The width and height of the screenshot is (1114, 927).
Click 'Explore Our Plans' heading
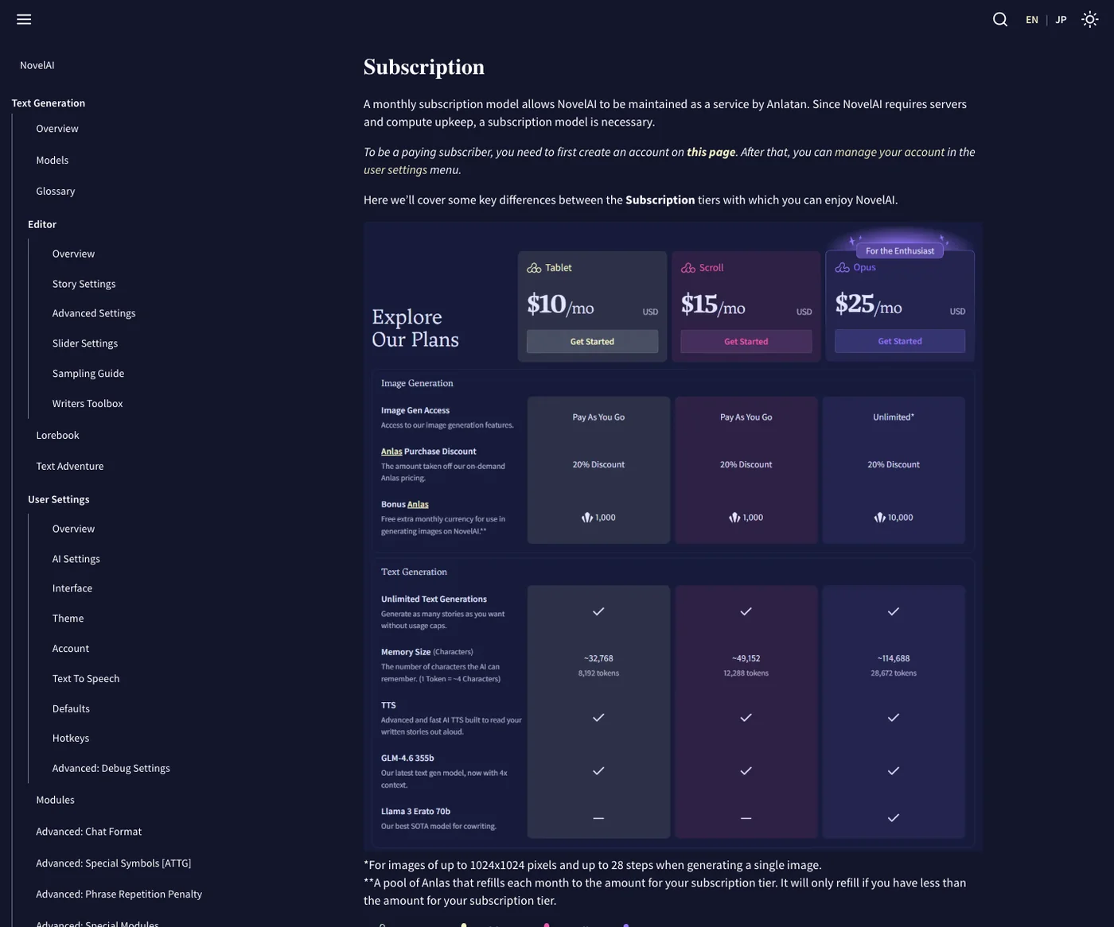click(x=415, y=328)
